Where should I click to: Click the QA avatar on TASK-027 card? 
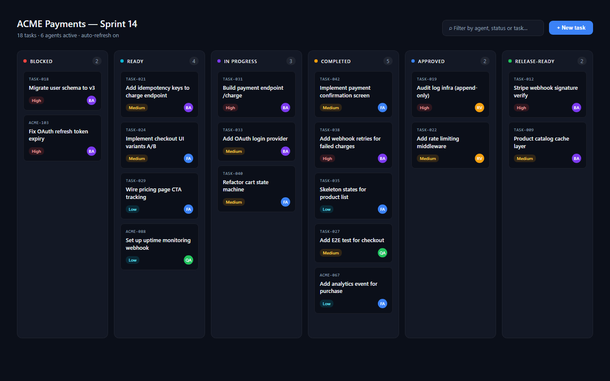383,253
